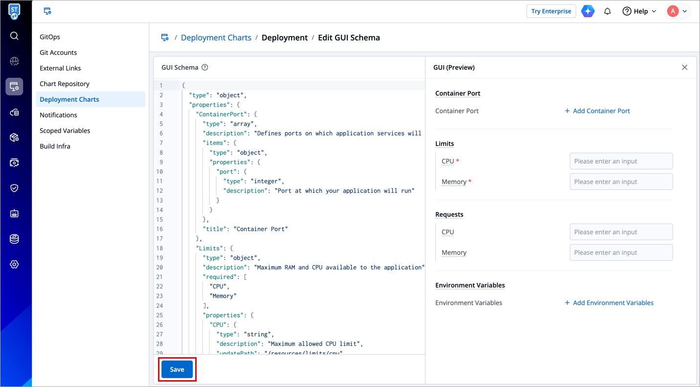The height and width of the screenshot is (387, 700).
Task: Click the blue AI sparkle icon
Action: (x=587, y=11)
